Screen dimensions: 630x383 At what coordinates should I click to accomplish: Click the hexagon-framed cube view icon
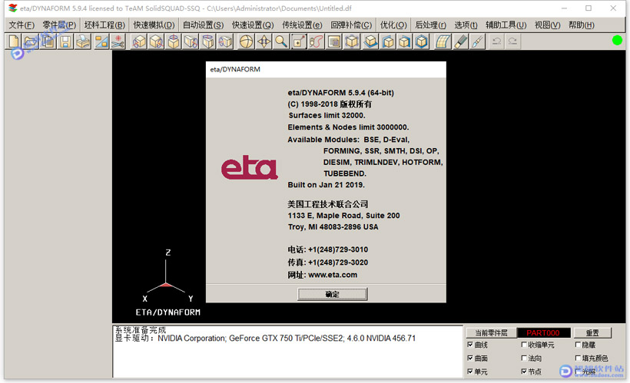(422, 41)
